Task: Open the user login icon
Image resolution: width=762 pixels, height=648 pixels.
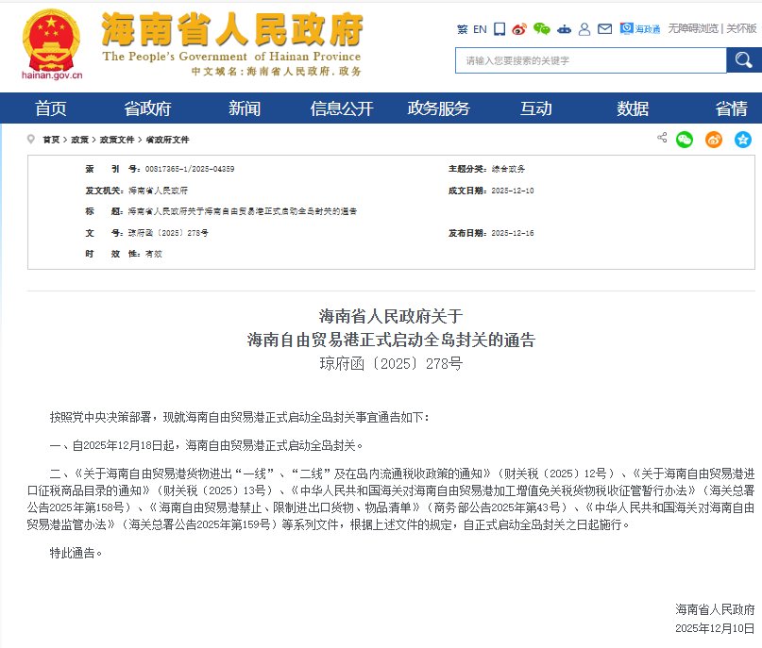Action: pyautogui.click(x=584, y=29)
